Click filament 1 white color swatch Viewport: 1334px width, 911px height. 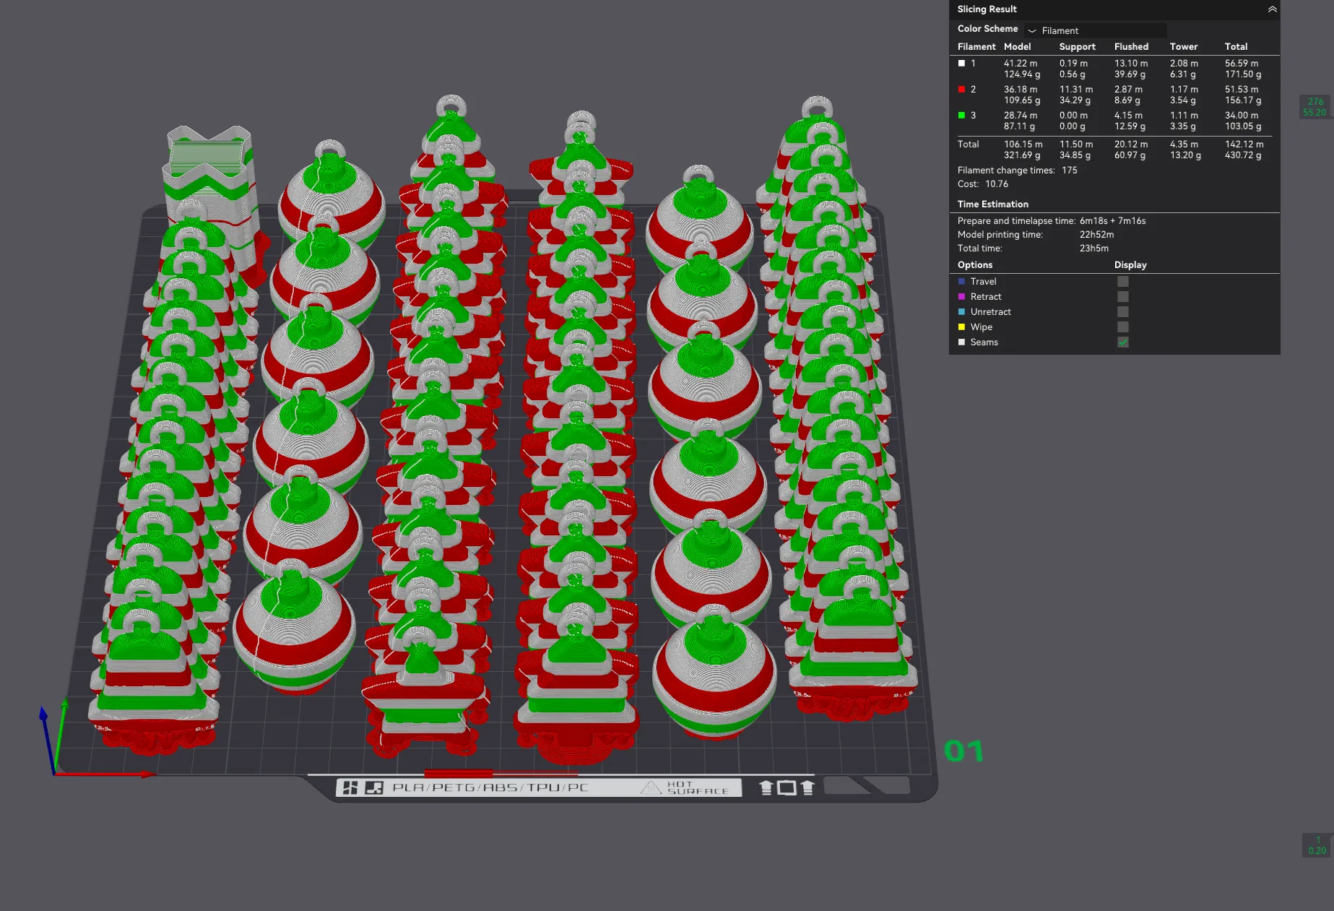[961, 64]
